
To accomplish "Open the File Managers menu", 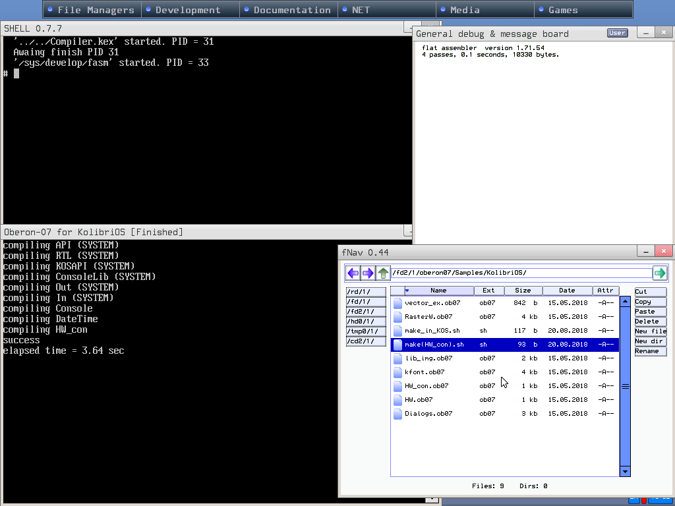I will (95, 10).
